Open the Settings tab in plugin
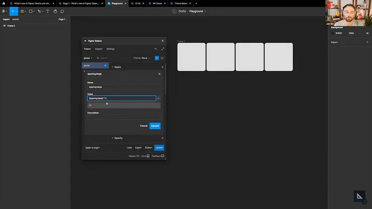Screen dimensions: 372x209 point(111,49)
